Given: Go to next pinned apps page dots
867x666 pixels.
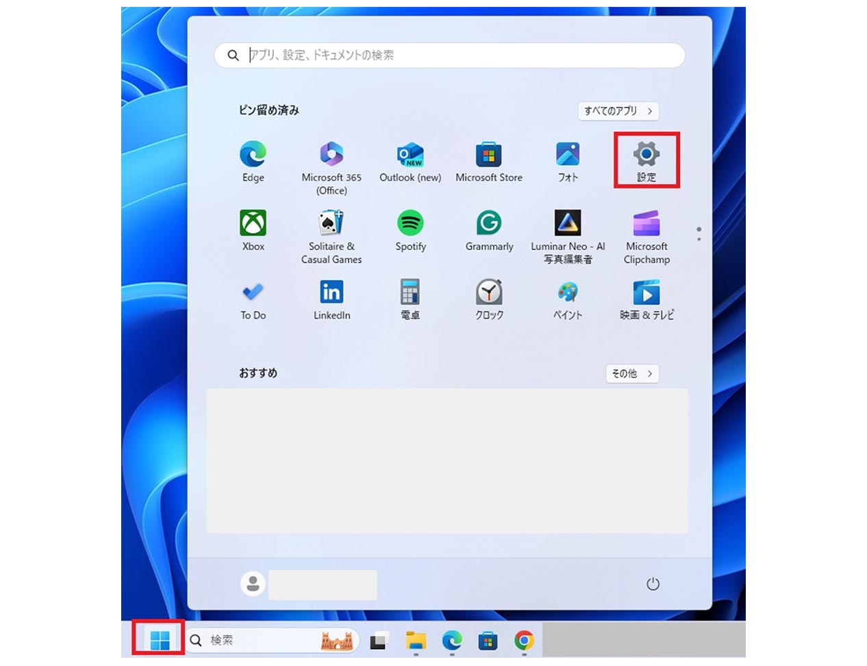Looking at the screenshot, I should tap(699, 234).
